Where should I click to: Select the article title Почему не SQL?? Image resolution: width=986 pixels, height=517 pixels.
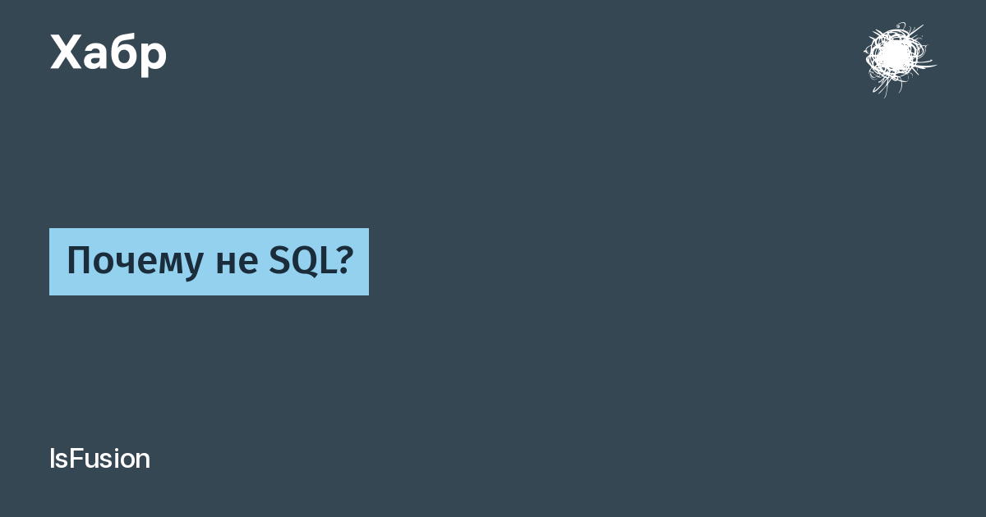click(209, 262)
